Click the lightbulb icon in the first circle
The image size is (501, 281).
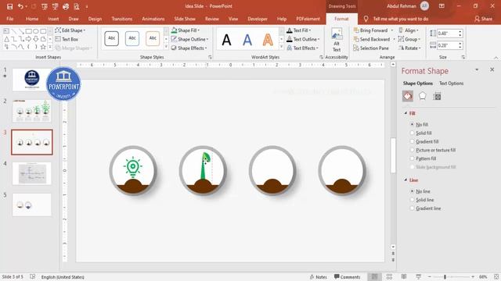tap(132, 167)
